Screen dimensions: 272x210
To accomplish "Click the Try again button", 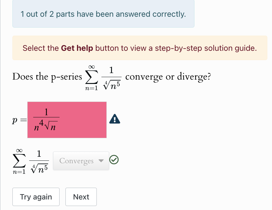I will point(36,197).
